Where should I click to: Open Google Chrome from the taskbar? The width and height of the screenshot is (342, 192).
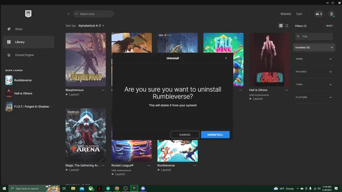(117, 188)
